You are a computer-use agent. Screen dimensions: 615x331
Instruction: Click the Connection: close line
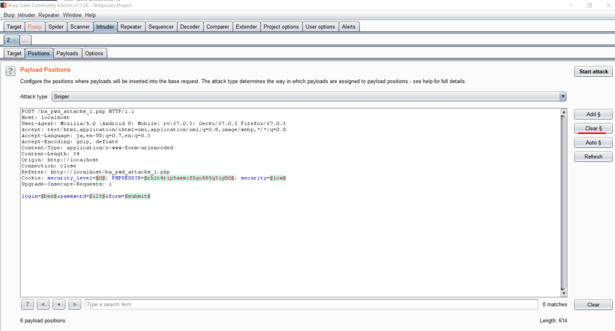click(x=49, y=166)
